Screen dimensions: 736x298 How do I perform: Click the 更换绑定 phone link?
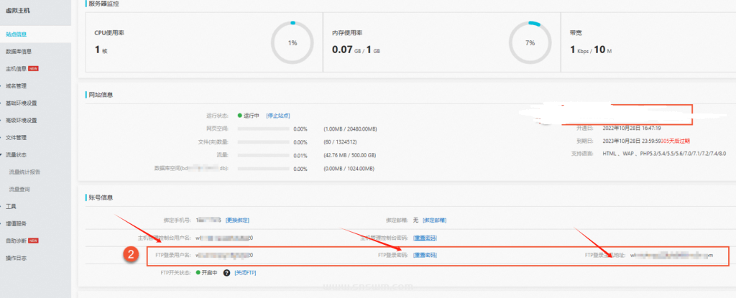[x=237, y=220]
